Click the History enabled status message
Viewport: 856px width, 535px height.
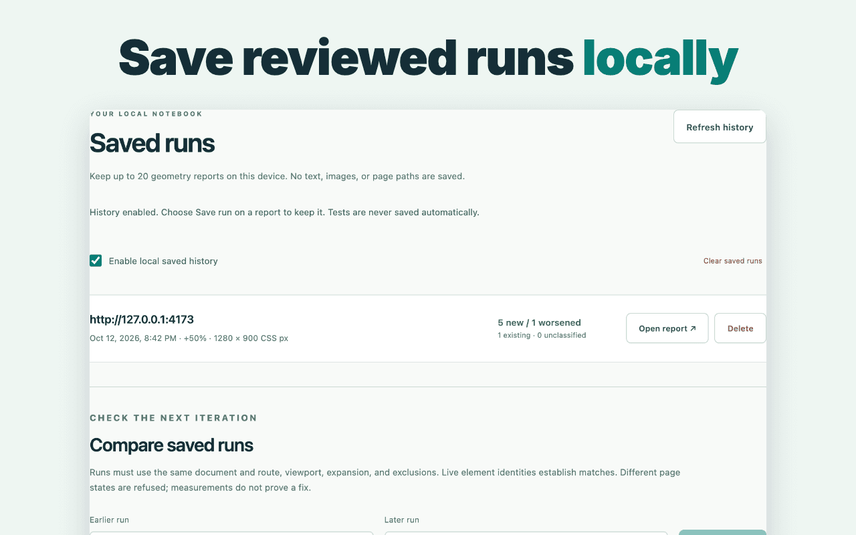(x=284, y=213)
